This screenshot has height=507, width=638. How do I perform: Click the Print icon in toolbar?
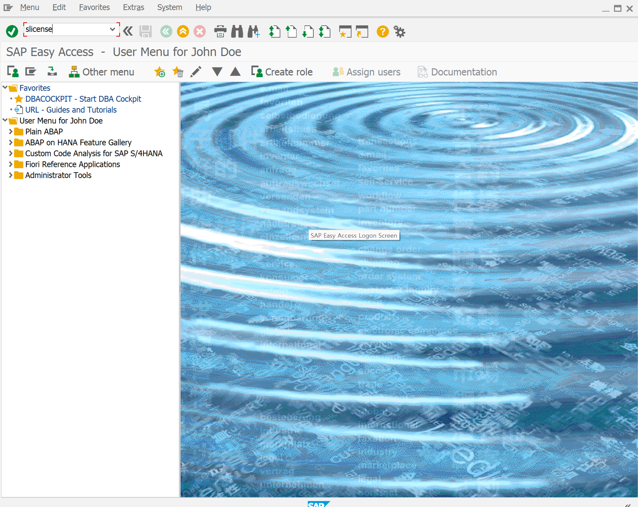coord(220,31)
